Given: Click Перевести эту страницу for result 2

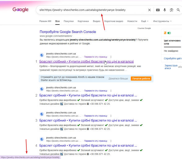Looking at the screenshot, I should click(x=96, y=91).
